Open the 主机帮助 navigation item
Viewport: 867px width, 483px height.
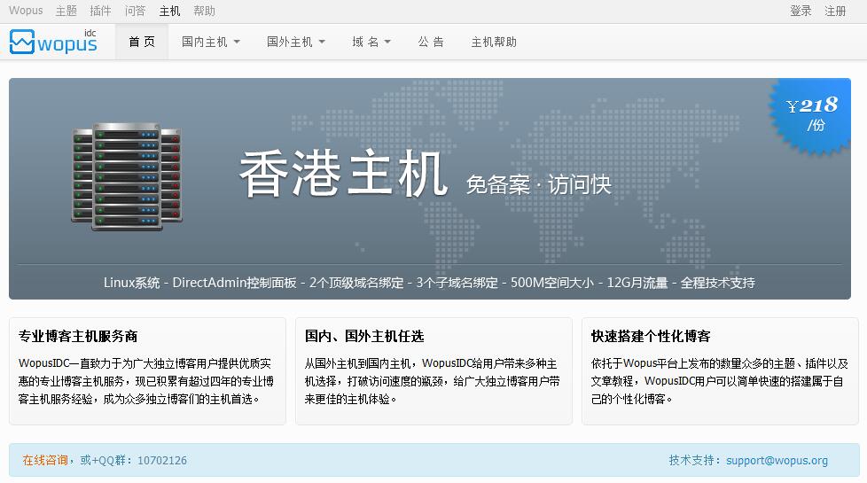(494, 42)
